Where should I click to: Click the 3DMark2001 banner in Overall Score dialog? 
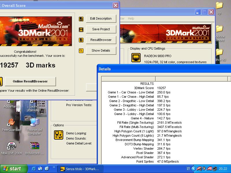point(36,31)
